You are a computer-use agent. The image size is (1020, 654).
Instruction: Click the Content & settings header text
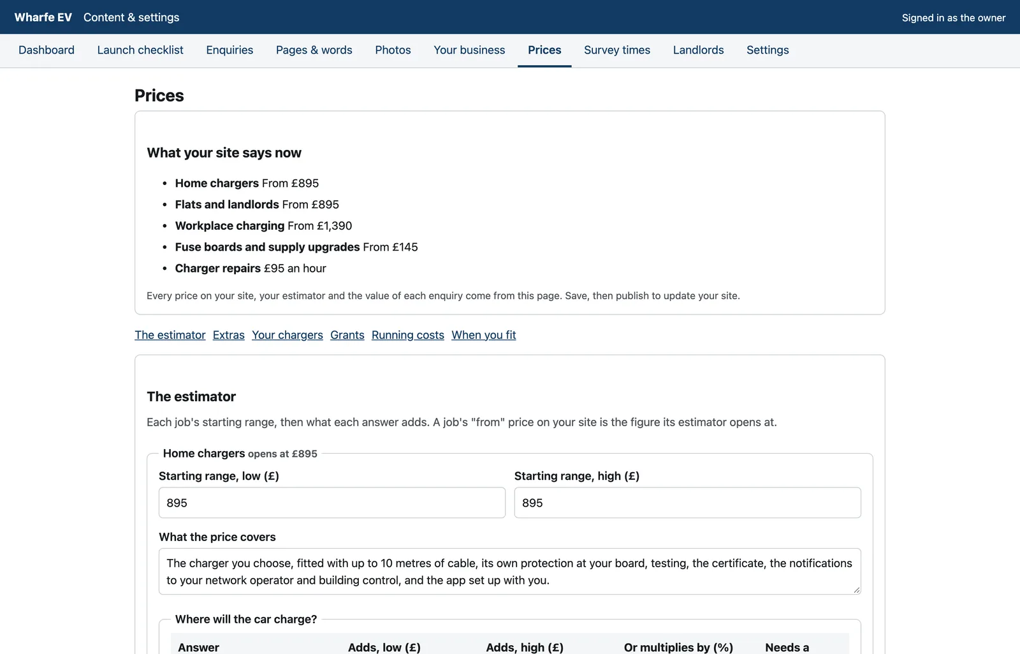(131, 17)
